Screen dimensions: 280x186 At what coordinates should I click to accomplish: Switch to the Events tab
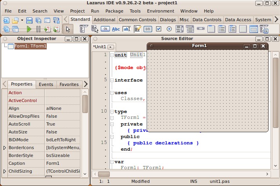tap(46, 84)
